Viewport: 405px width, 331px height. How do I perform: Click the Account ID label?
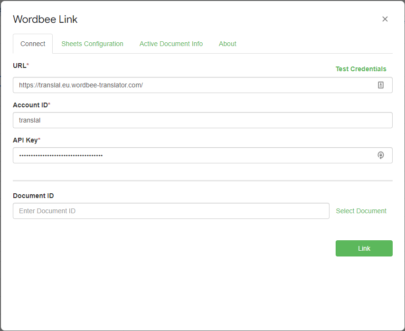[31, 104]
